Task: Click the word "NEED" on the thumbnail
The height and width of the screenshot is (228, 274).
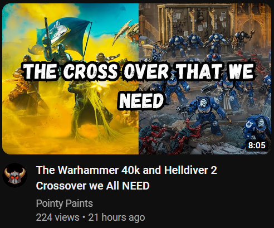Action: point(141,101)
